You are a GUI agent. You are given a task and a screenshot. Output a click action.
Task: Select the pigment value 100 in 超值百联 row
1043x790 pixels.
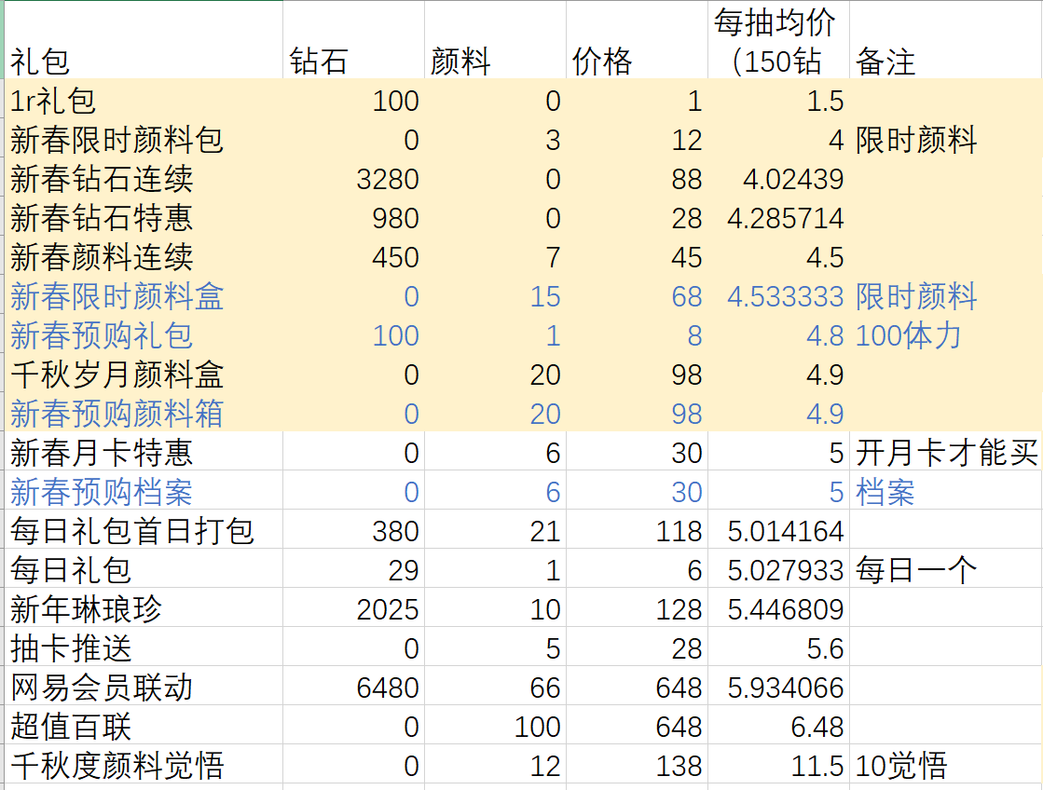click(x=538, y=728)
